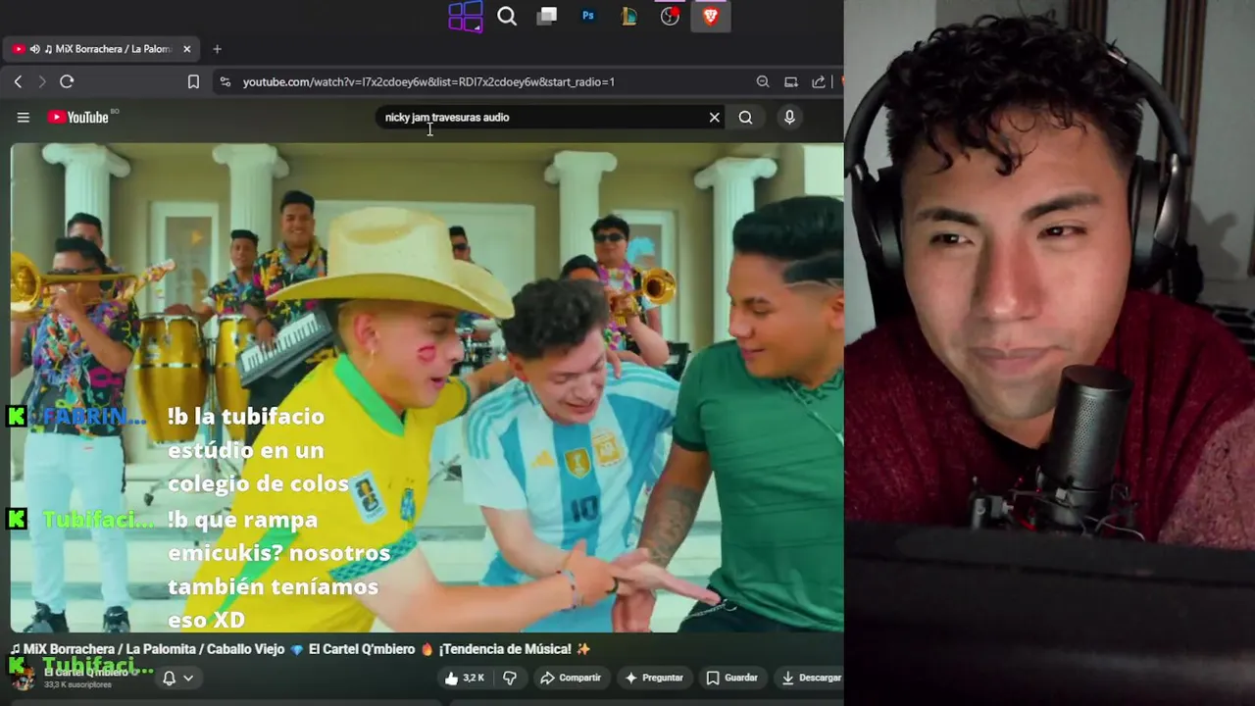This screenshot has width=1255, height=706.
Task: Toggle the channel notification bell
Action: tap(169, 678)
